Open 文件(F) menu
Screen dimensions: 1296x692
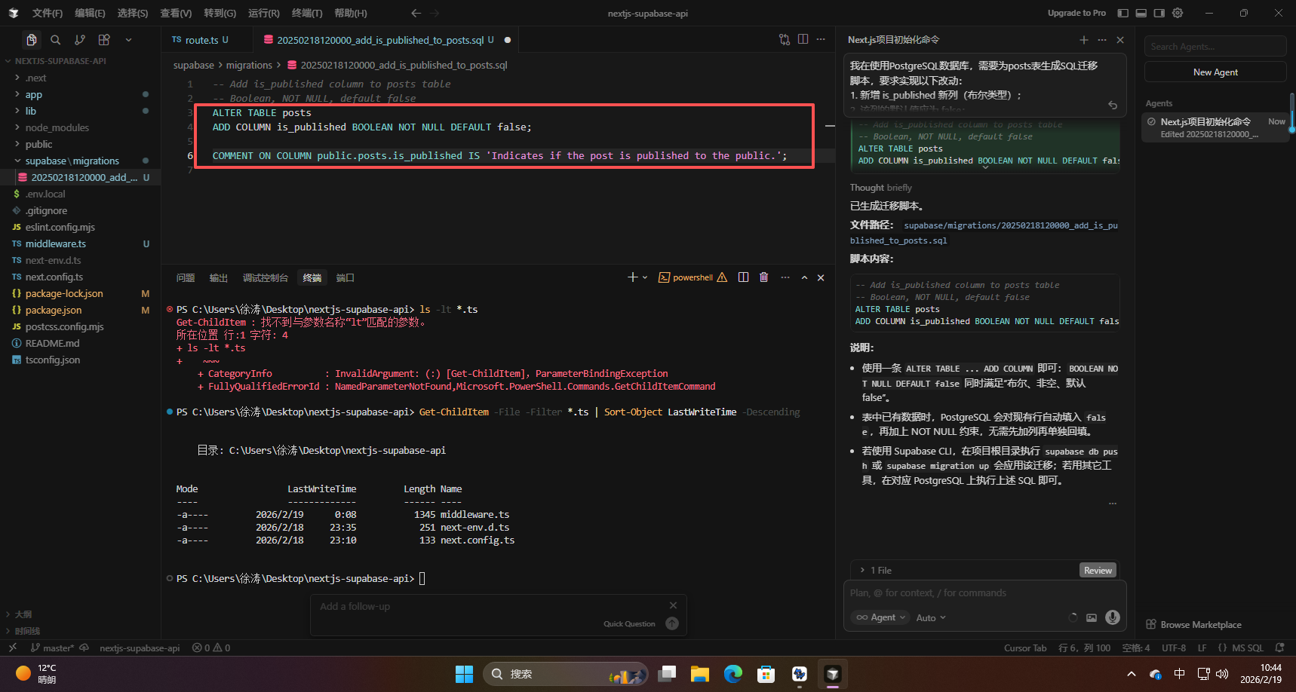(48, 13)
